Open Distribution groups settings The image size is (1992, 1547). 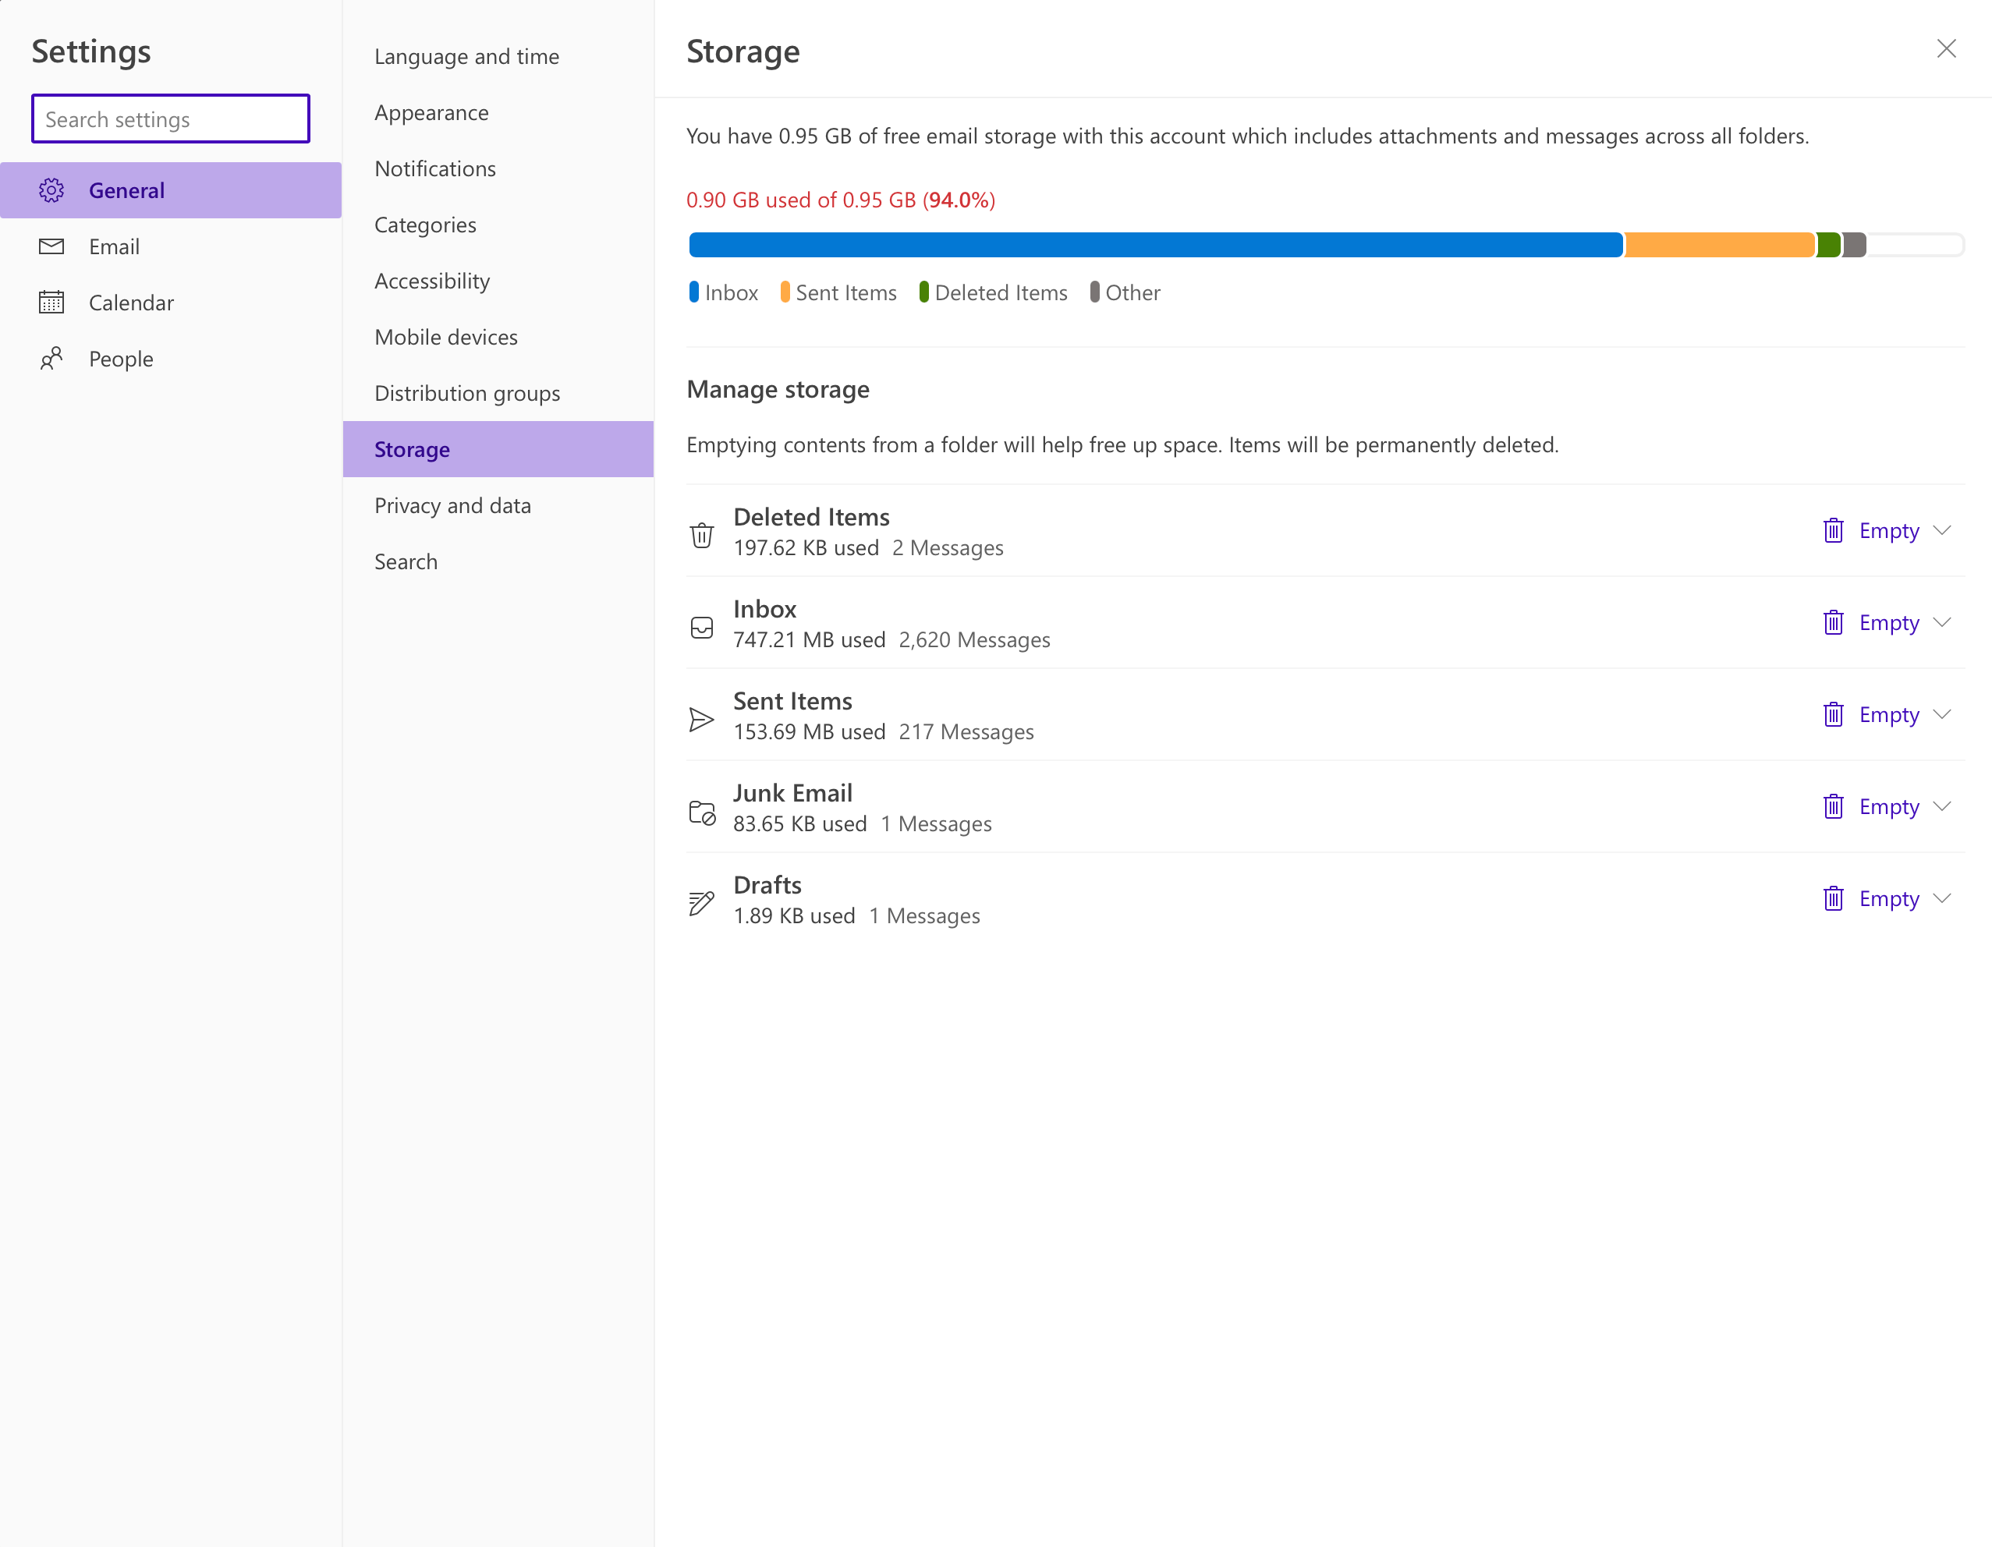pos(498,393)
